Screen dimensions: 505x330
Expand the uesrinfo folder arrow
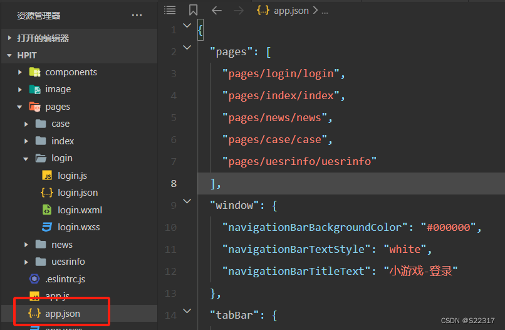(x=26, y=262)
